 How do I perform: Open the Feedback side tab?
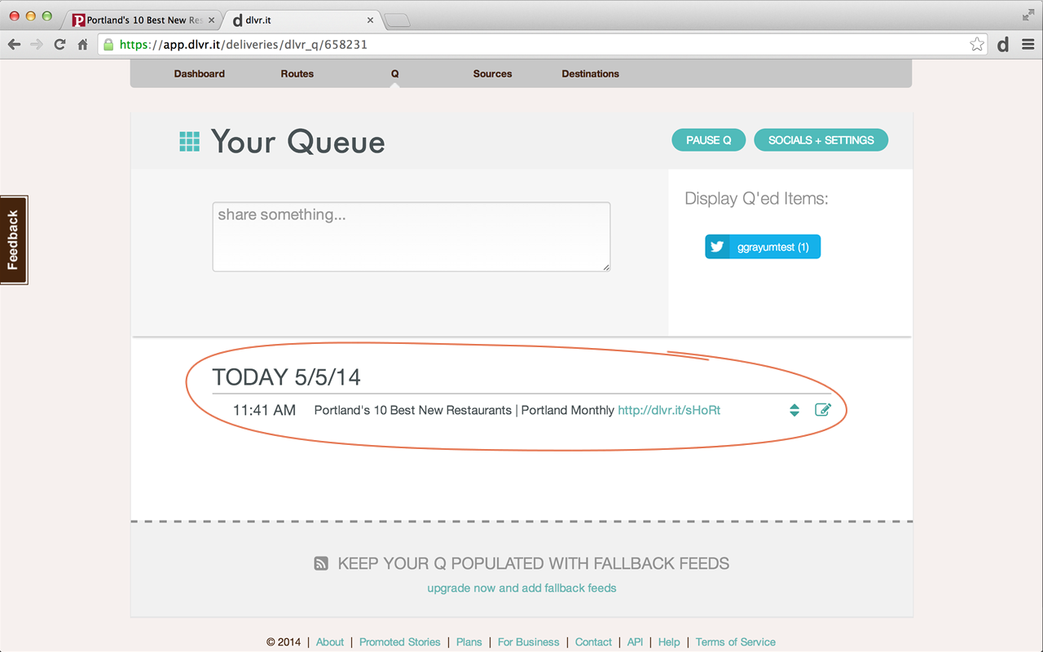pos(14,240)
